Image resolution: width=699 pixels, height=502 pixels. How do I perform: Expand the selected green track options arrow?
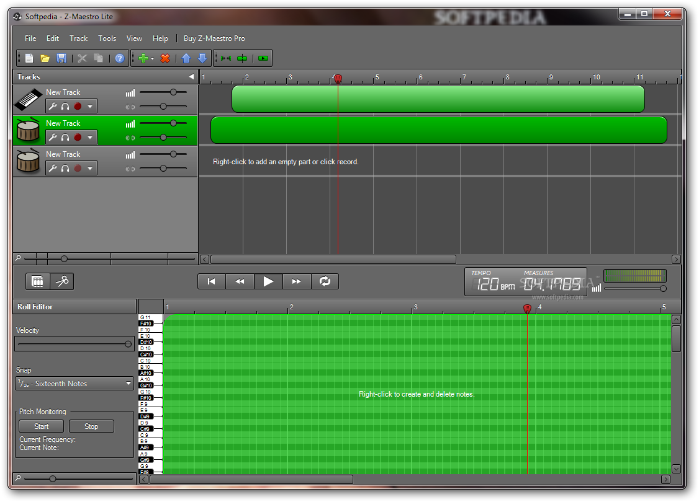pos(90,138)
